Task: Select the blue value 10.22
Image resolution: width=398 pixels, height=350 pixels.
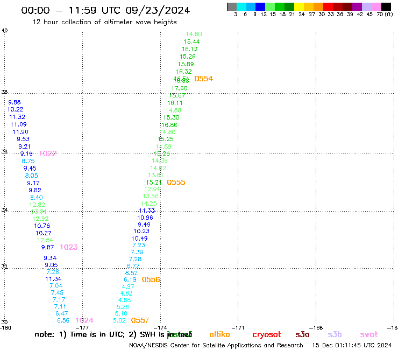Action: coord(15,109)
